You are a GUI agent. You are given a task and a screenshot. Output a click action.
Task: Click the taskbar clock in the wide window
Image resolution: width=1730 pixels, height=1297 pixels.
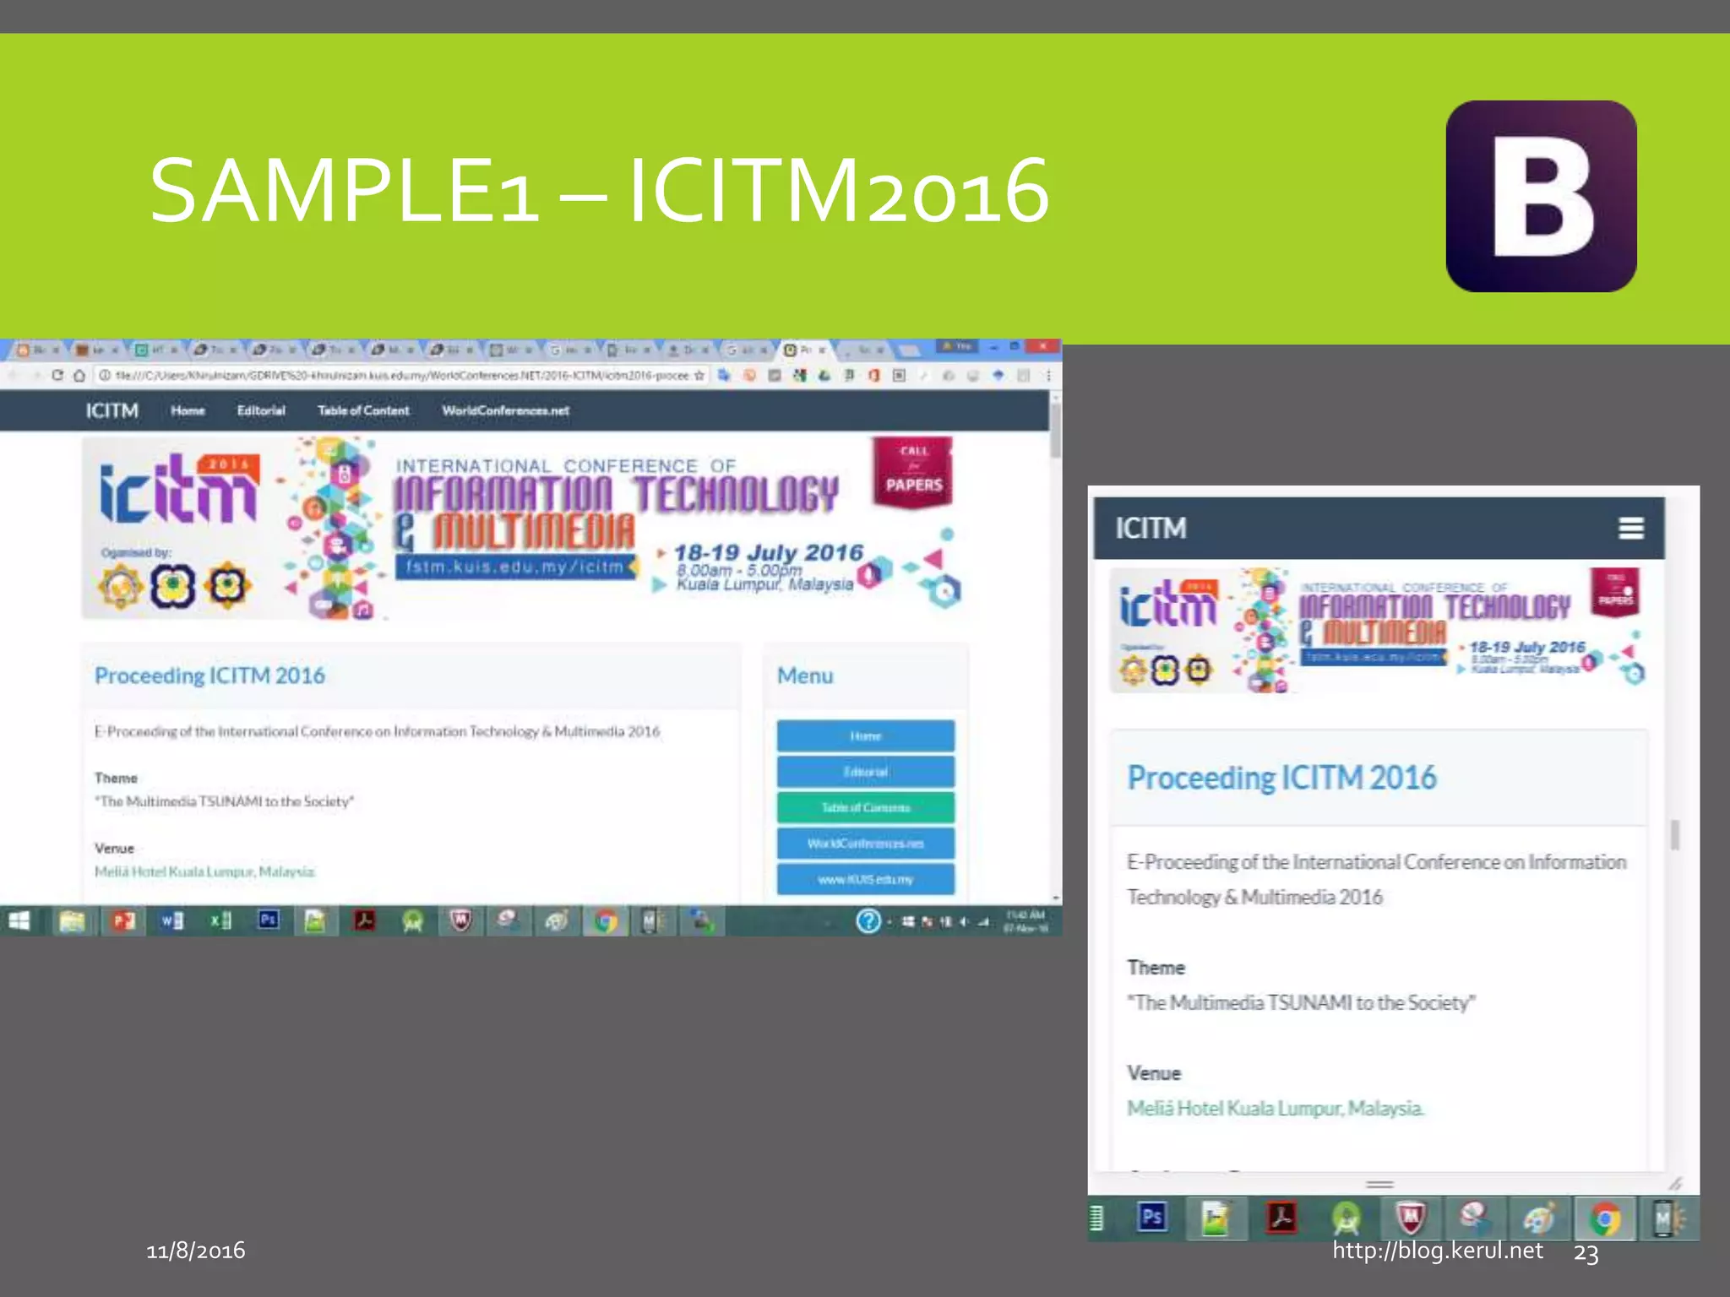(x=1025, y=921)
